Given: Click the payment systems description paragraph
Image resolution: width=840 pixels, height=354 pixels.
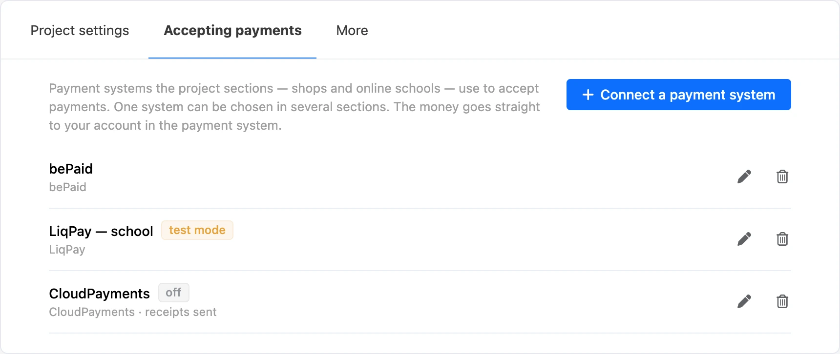Looking at the screenshot, I should pyautogui.click(x=294, y=107).
